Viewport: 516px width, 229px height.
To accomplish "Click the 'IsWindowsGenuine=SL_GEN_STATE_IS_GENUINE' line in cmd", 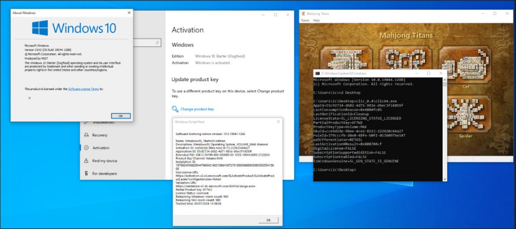I will pyautogui.click(x=356, y=161).
